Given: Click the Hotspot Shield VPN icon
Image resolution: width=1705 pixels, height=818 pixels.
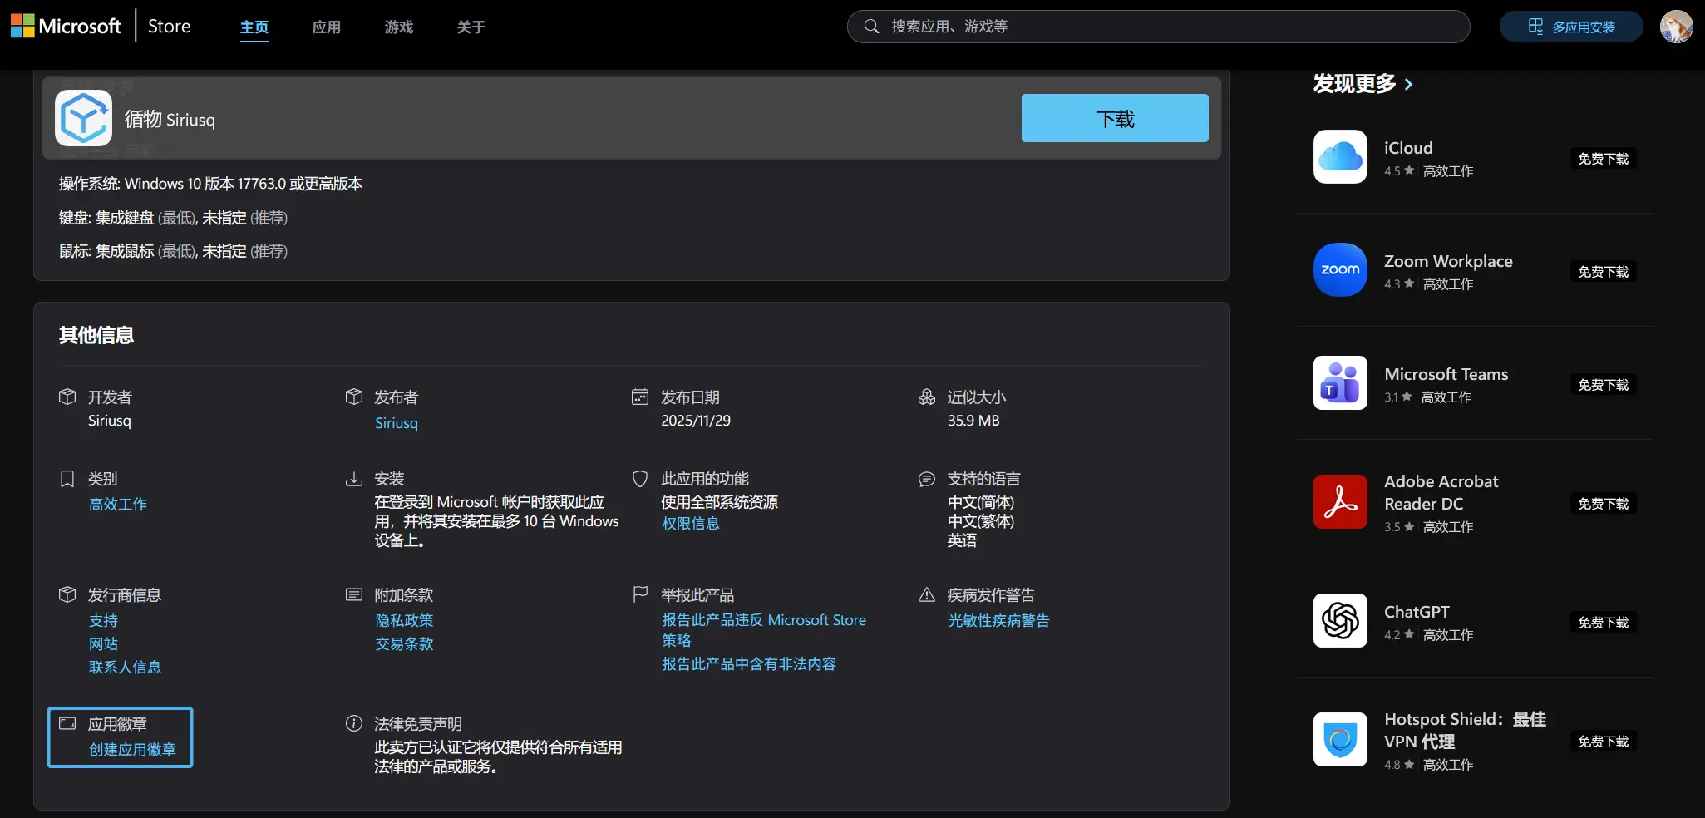Looking at the screenshot, I should point(1338,739).
